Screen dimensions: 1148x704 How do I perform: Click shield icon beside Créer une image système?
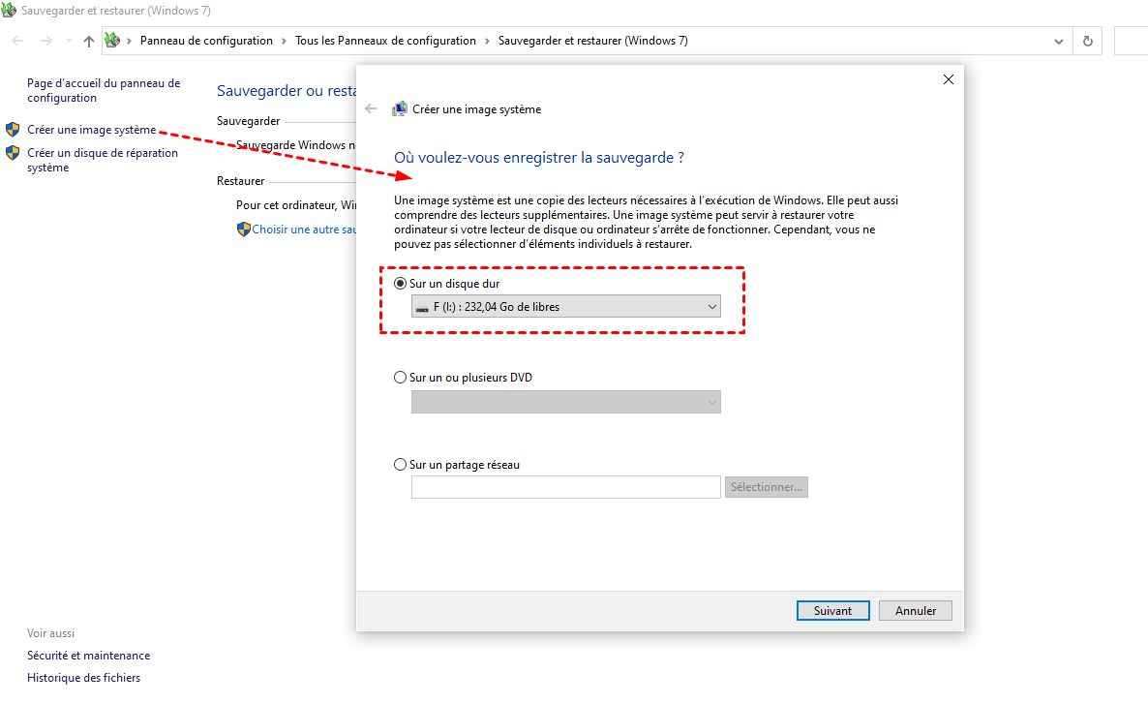[x=13, y=130]
